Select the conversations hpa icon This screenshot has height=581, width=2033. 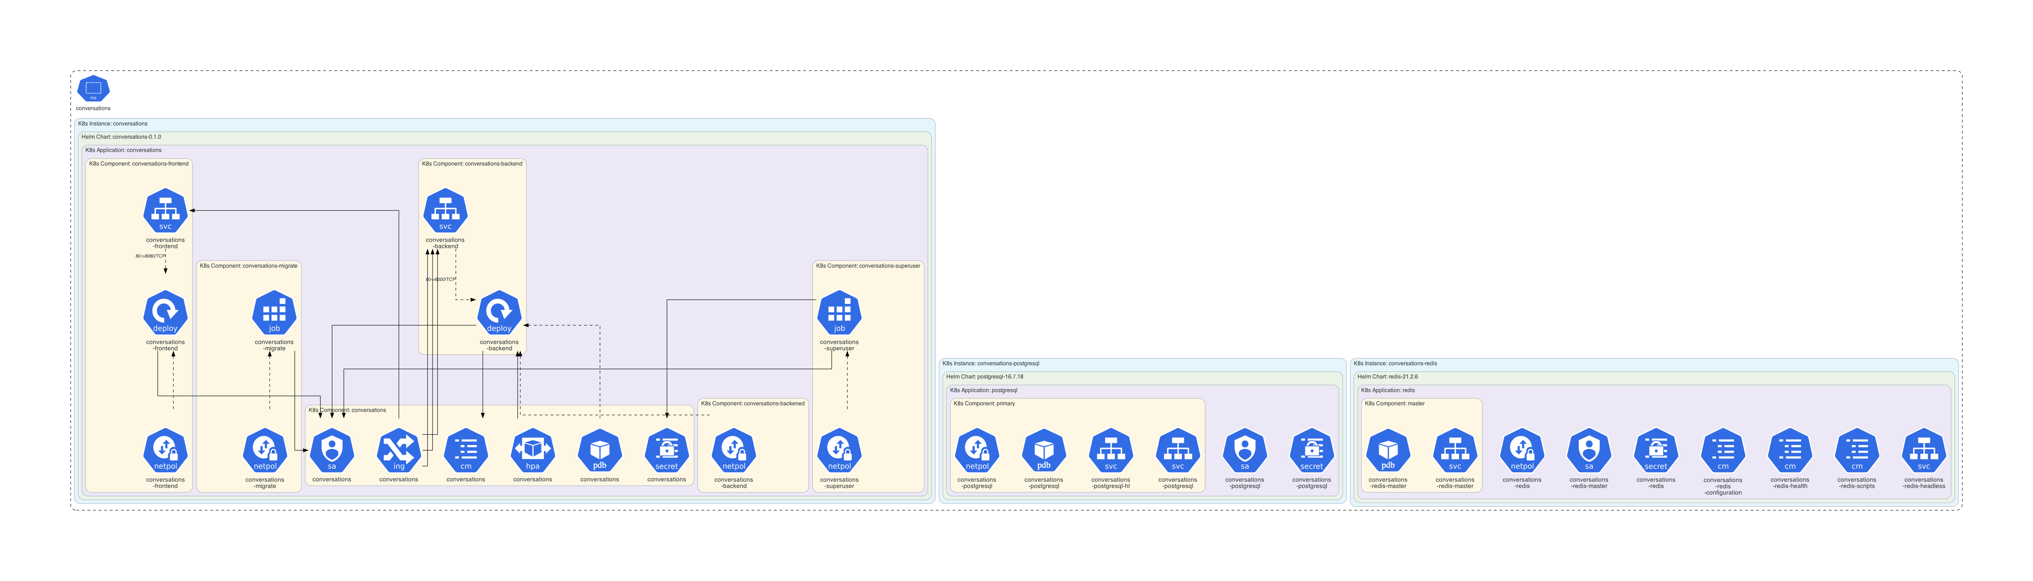point(533,451)
